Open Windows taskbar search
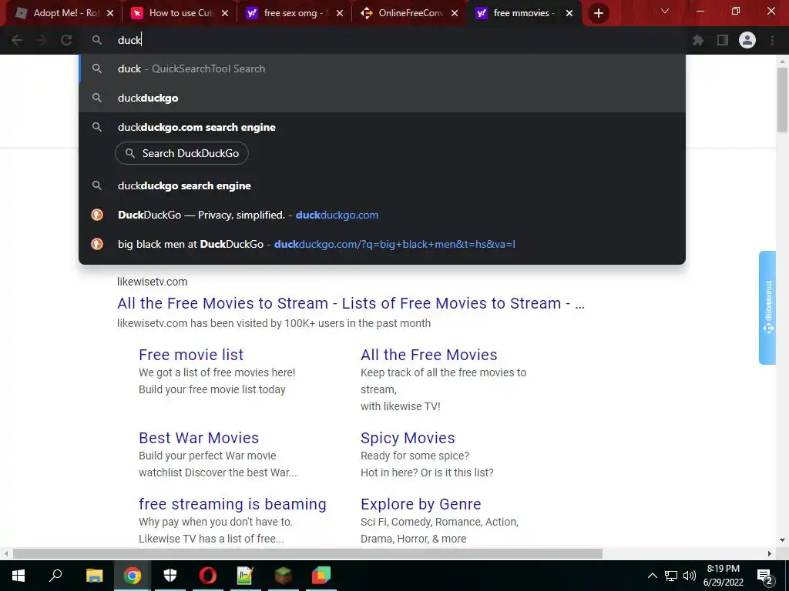 [x=55, y=576]
